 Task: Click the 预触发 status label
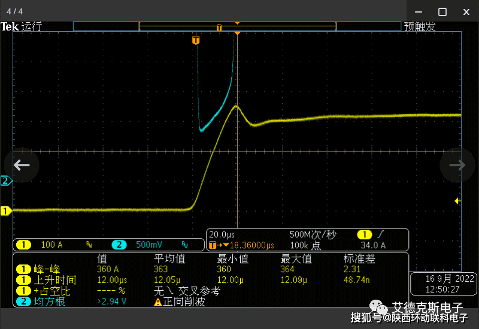click(x=420, y=26)
